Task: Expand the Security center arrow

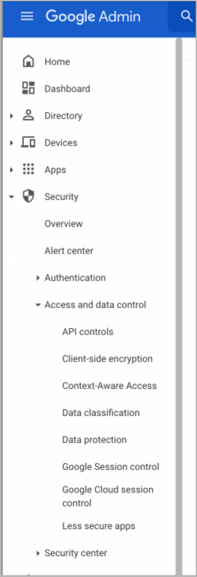Action: coord(38,553)
